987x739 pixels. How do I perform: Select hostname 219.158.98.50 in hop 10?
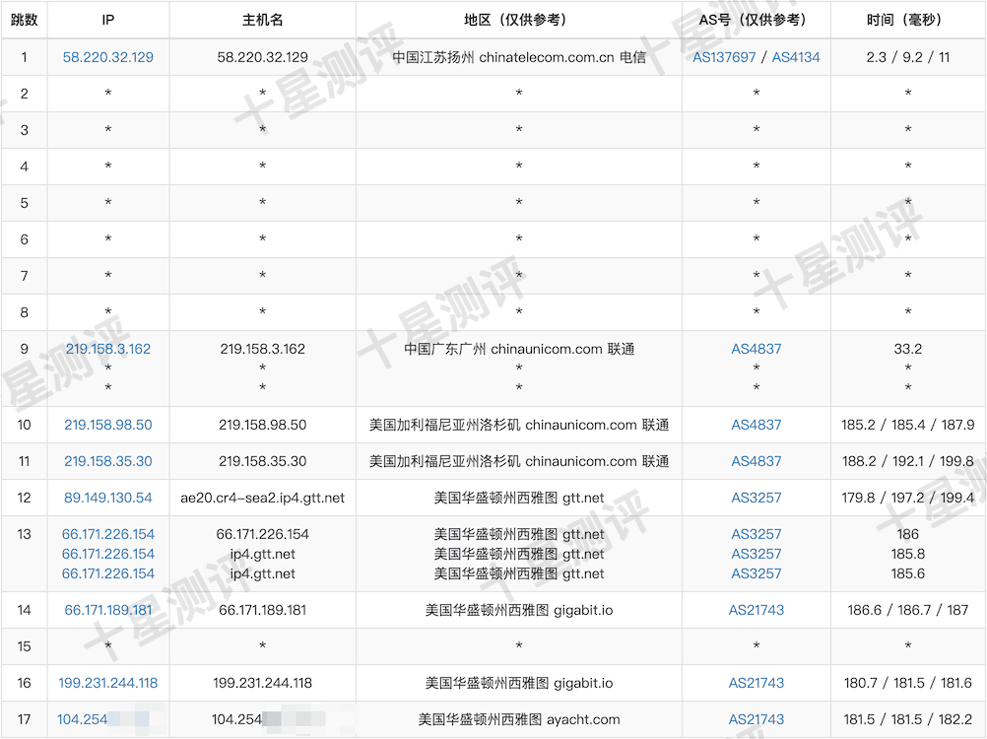tap(262, 425)
